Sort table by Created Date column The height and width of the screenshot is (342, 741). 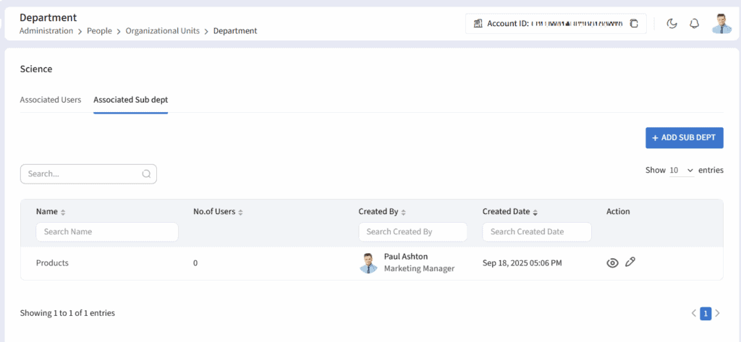click(x=535, y=212)
